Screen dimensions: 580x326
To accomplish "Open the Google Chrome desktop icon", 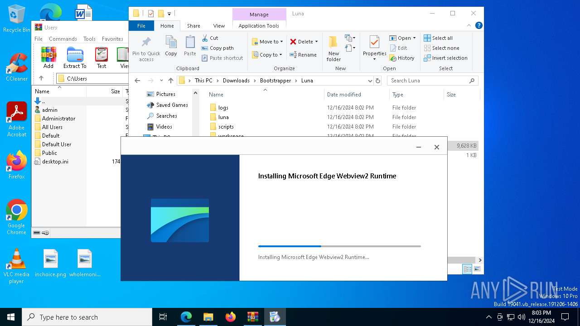I will click(x=17, y=217).
